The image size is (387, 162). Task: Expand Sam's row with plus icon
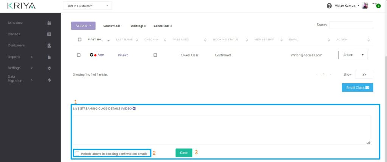[x=91, y=55]
